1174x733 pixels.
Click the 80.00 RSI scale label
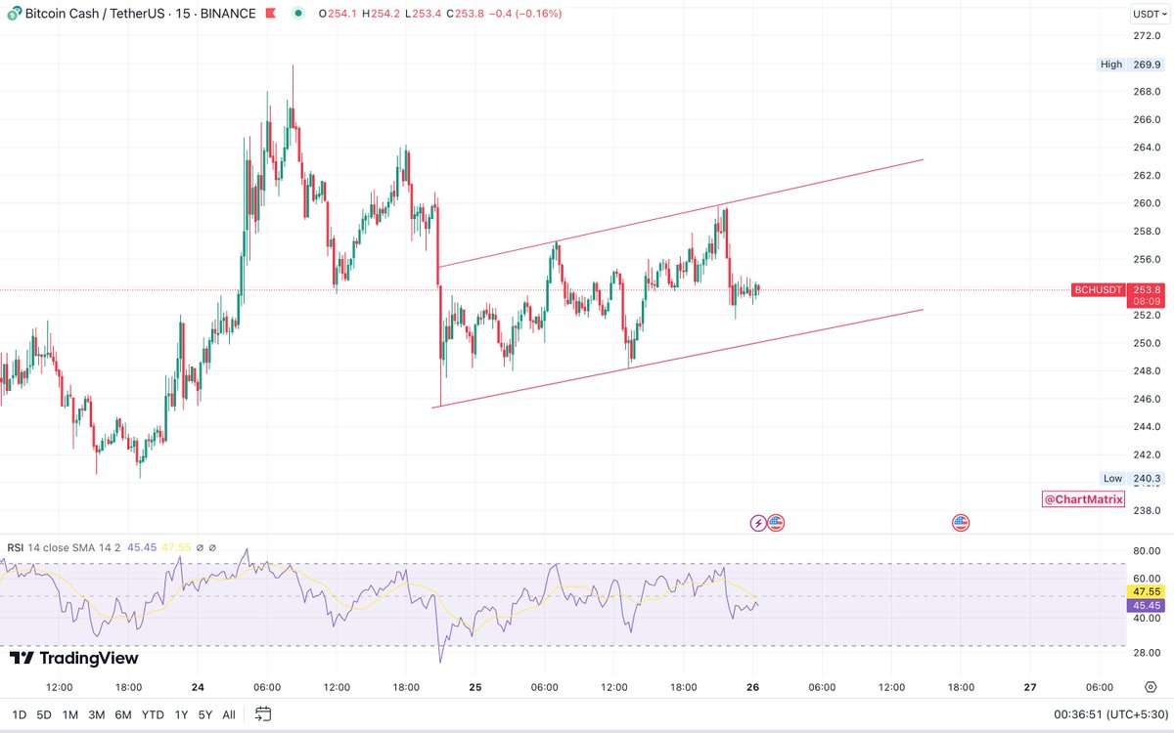pos(1147,550)
